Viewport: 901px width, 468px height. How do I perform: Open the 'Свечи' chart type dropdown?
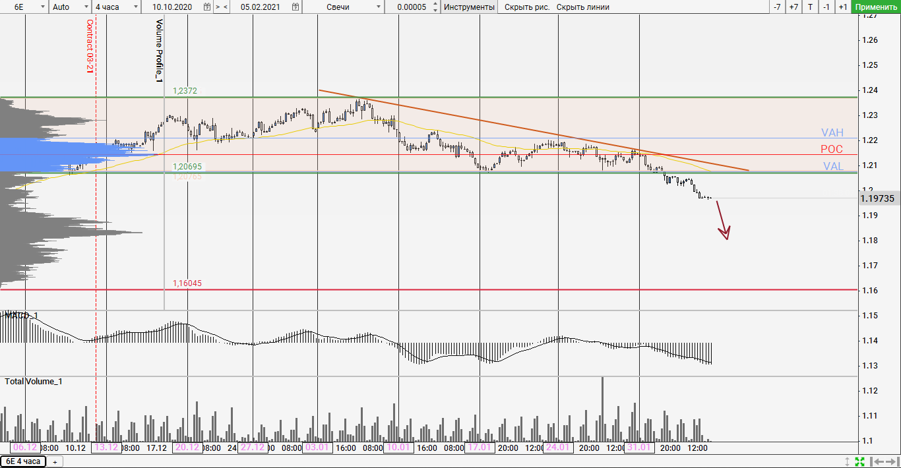coord(379,7)
